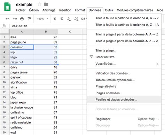The image size is (165, 135).
Task: Open the Outils menu
Action: (109, 10)
